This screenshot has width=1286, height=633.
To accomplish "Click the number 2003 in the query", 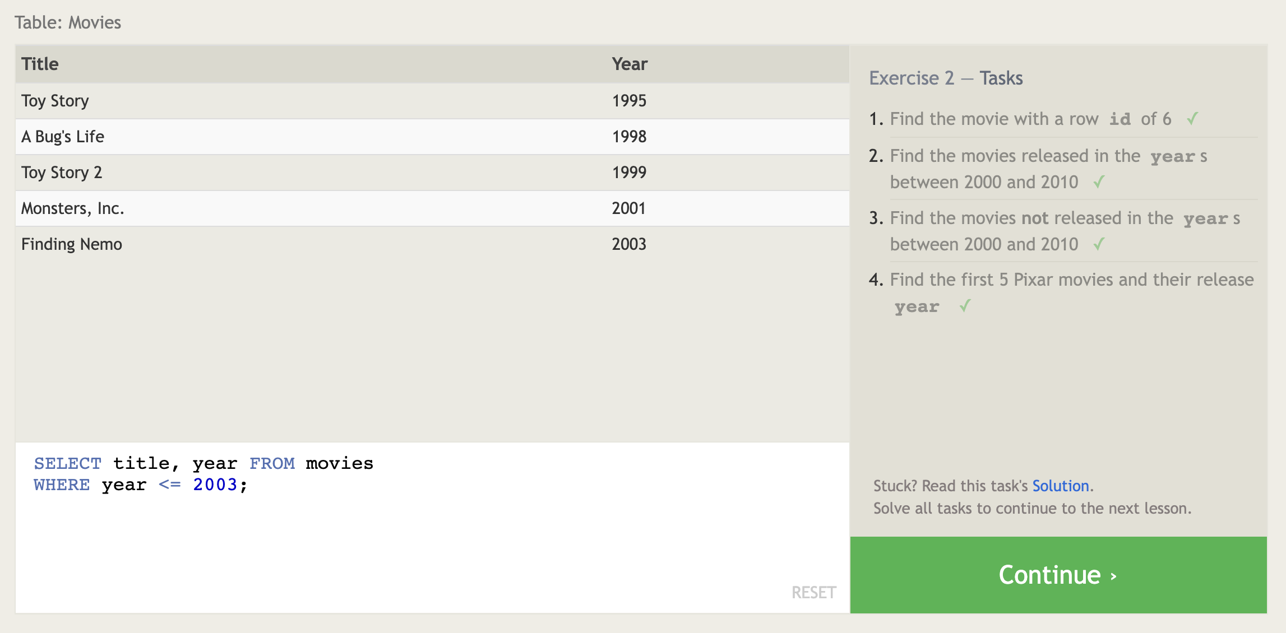I will click(x=215, y=485).
